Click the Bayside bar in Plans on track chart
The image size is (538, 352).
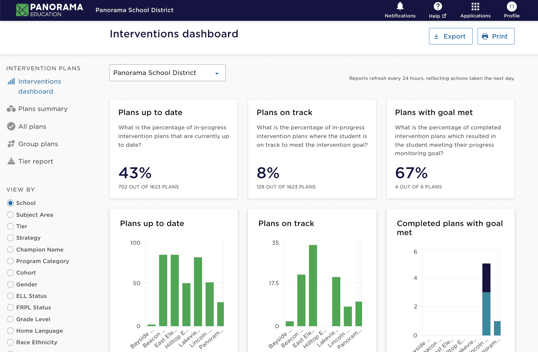290,324
